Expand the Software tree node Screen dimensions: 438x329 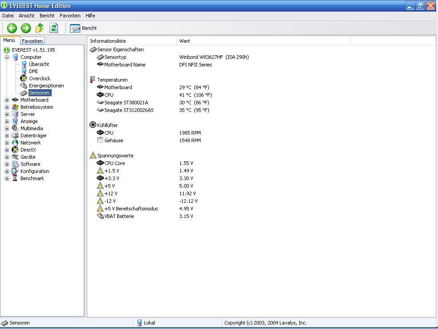(7, 164)
